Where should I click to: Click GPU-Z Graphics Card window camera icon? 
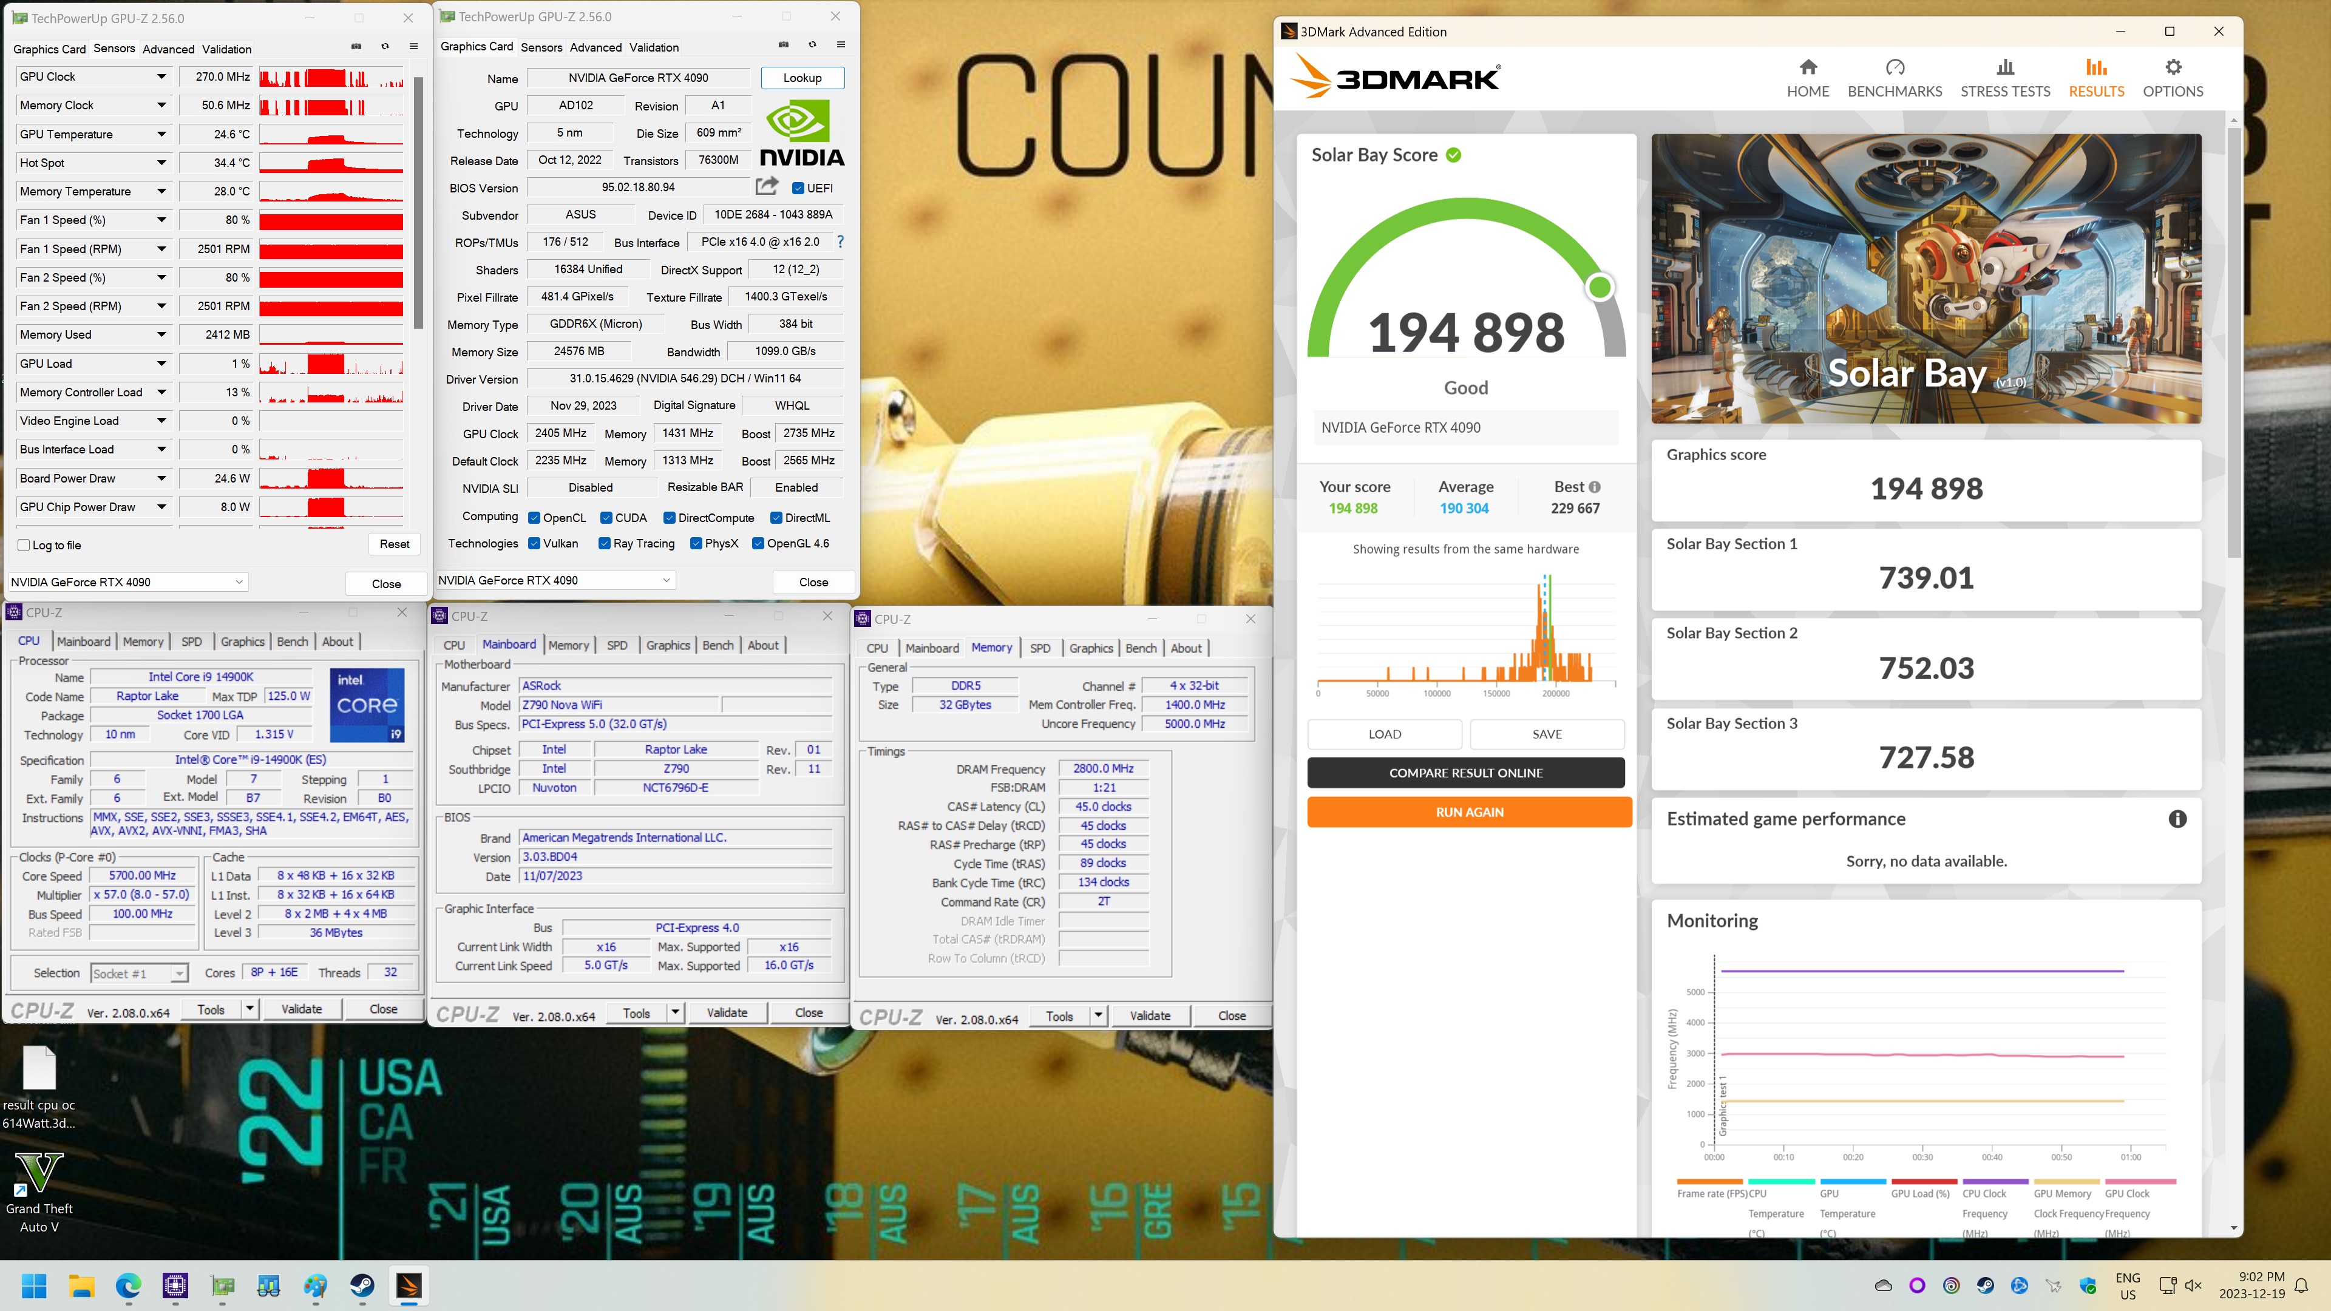click(782, 44)
